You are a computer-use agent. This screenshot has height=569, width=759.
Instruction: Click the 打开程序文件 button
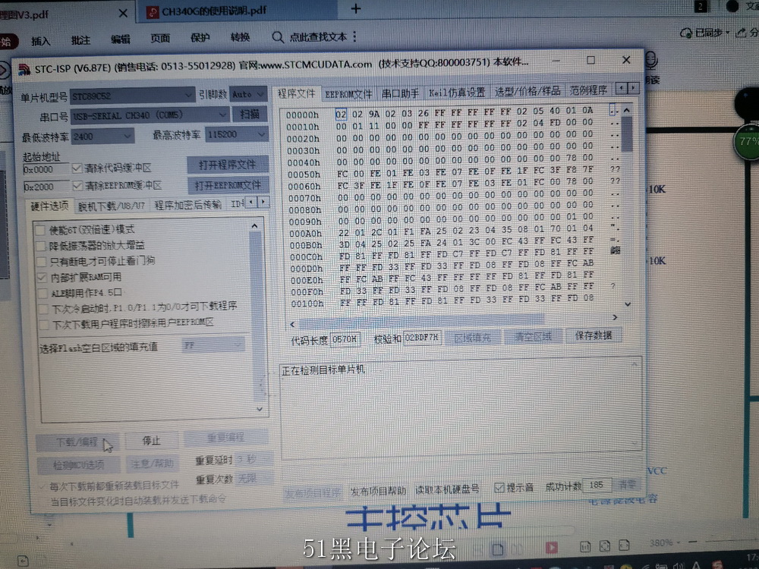pos(227,165)
